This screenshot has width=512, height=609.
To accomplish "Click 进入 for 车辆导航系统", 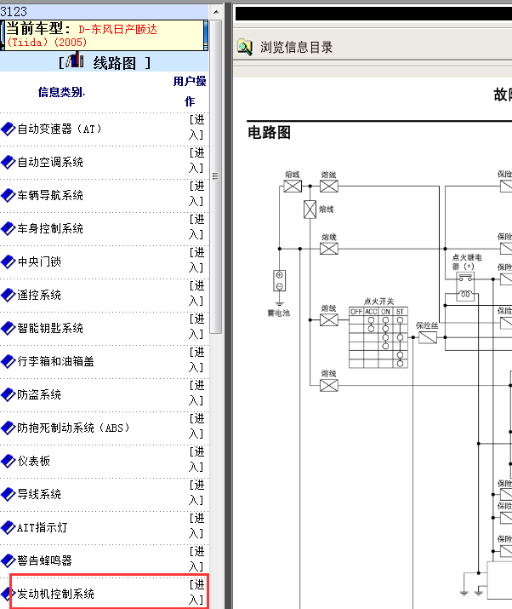I will coord(196,194).
